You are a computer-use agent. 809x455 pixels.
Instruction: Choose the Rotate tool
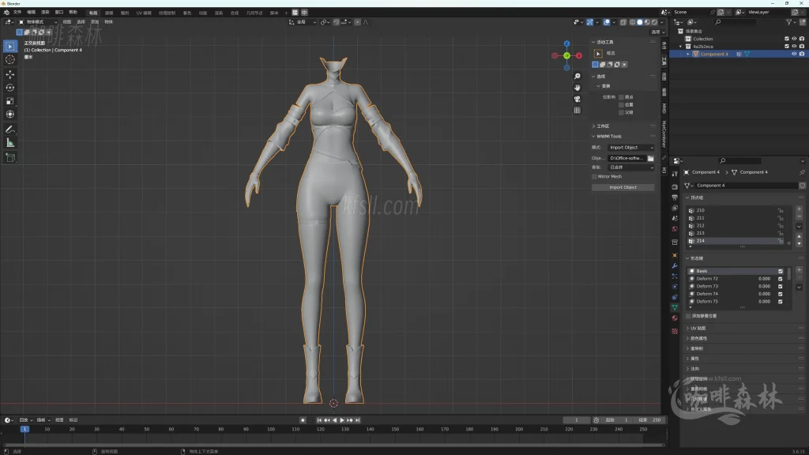[x=9, y=88]
